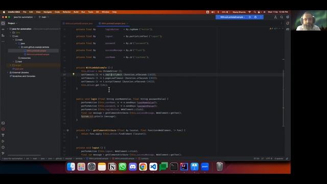Open the Project view selector dropdown
This screenshot has height=184, width=327.
(x=12, y=24)
